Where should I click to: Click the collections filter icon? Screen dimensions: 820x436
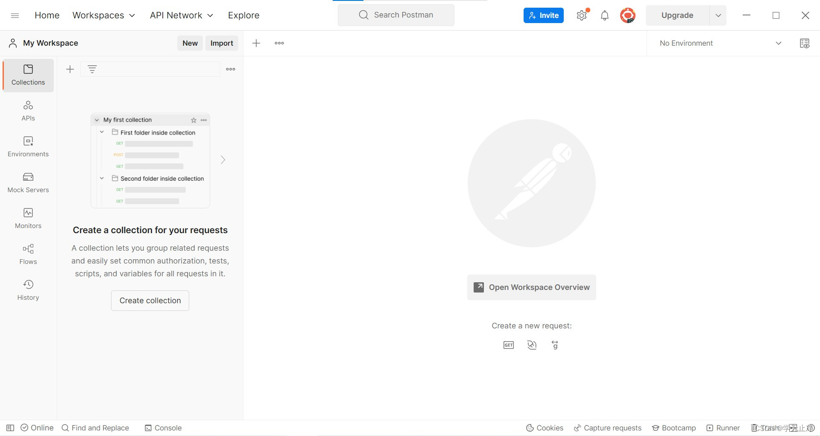pos(92,69)
